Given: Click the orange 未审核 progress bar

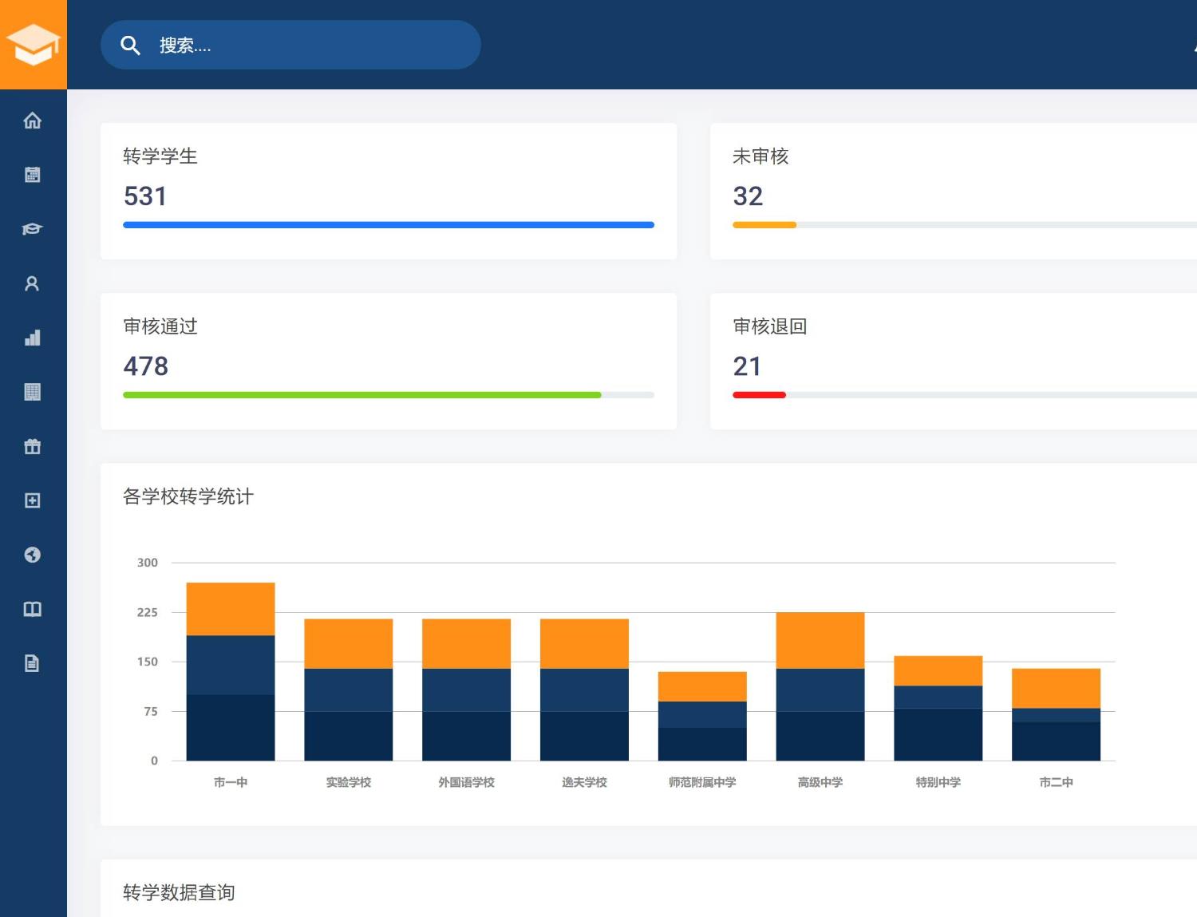Looking at the screenshot, I should (764, 225).
